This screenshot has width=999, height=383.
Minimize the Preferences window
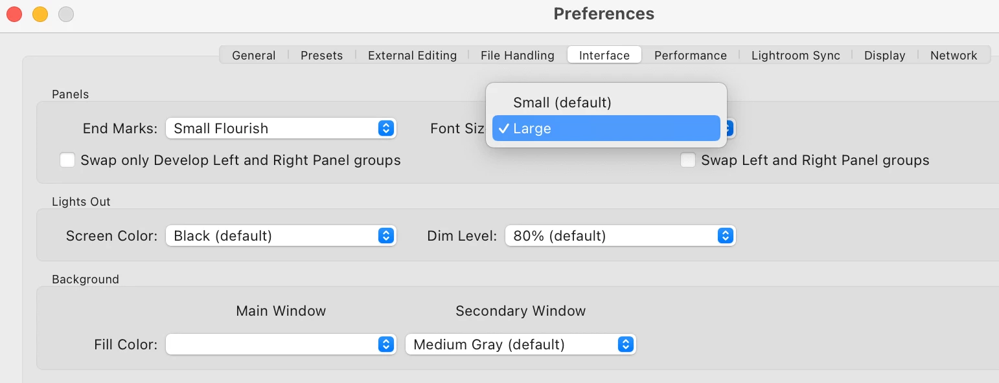(40, 14)
